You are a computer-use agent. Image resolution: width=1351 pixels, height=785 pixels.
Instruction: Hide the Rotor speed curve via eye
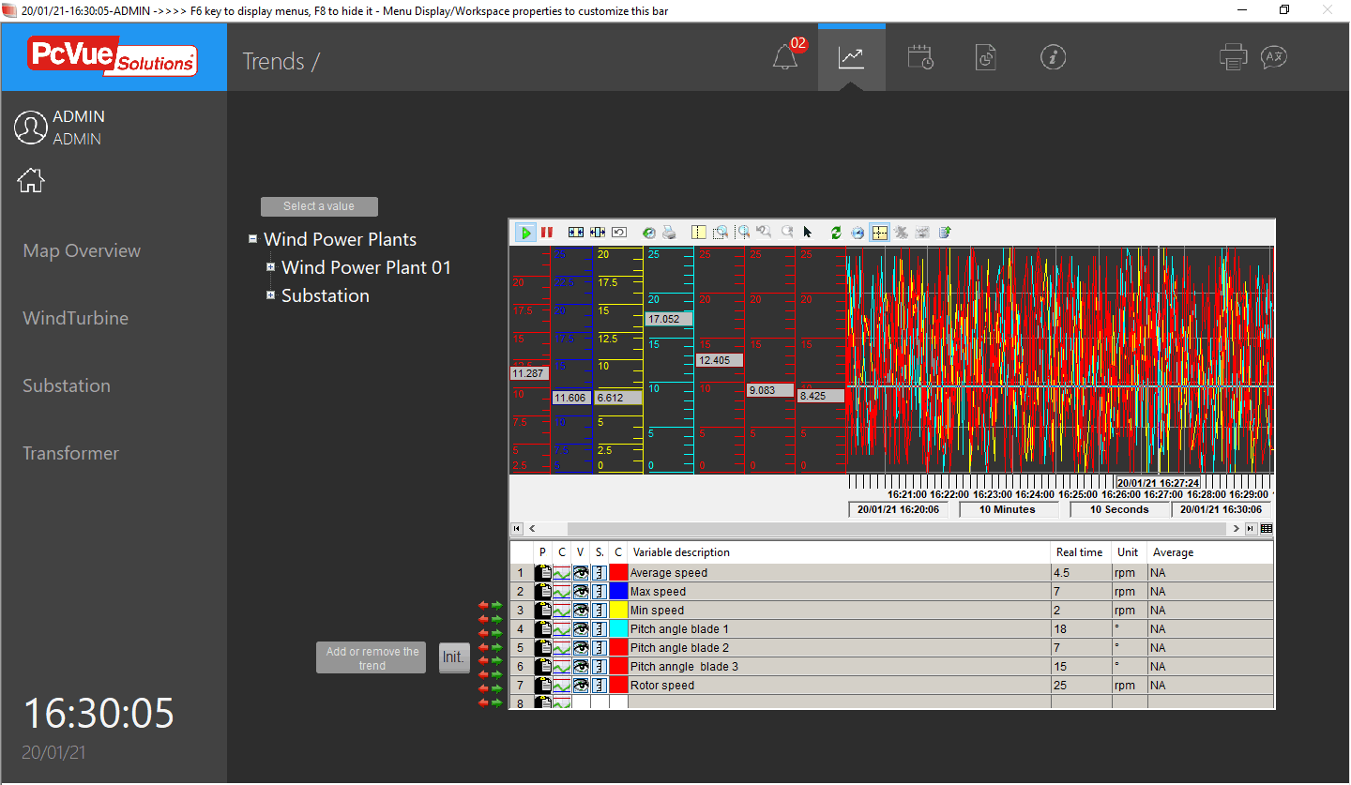581,686
